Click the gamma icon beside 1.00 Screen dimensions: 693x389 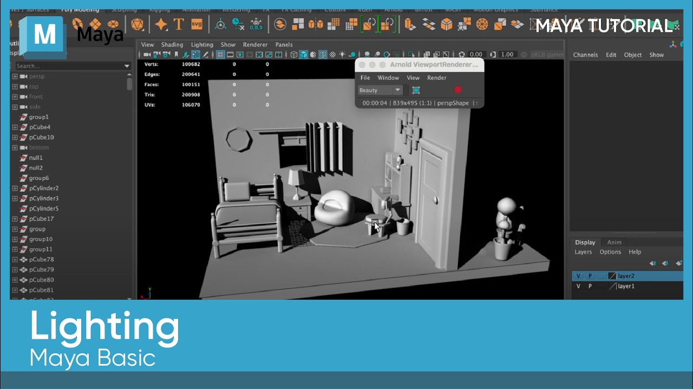click(493, 55)
